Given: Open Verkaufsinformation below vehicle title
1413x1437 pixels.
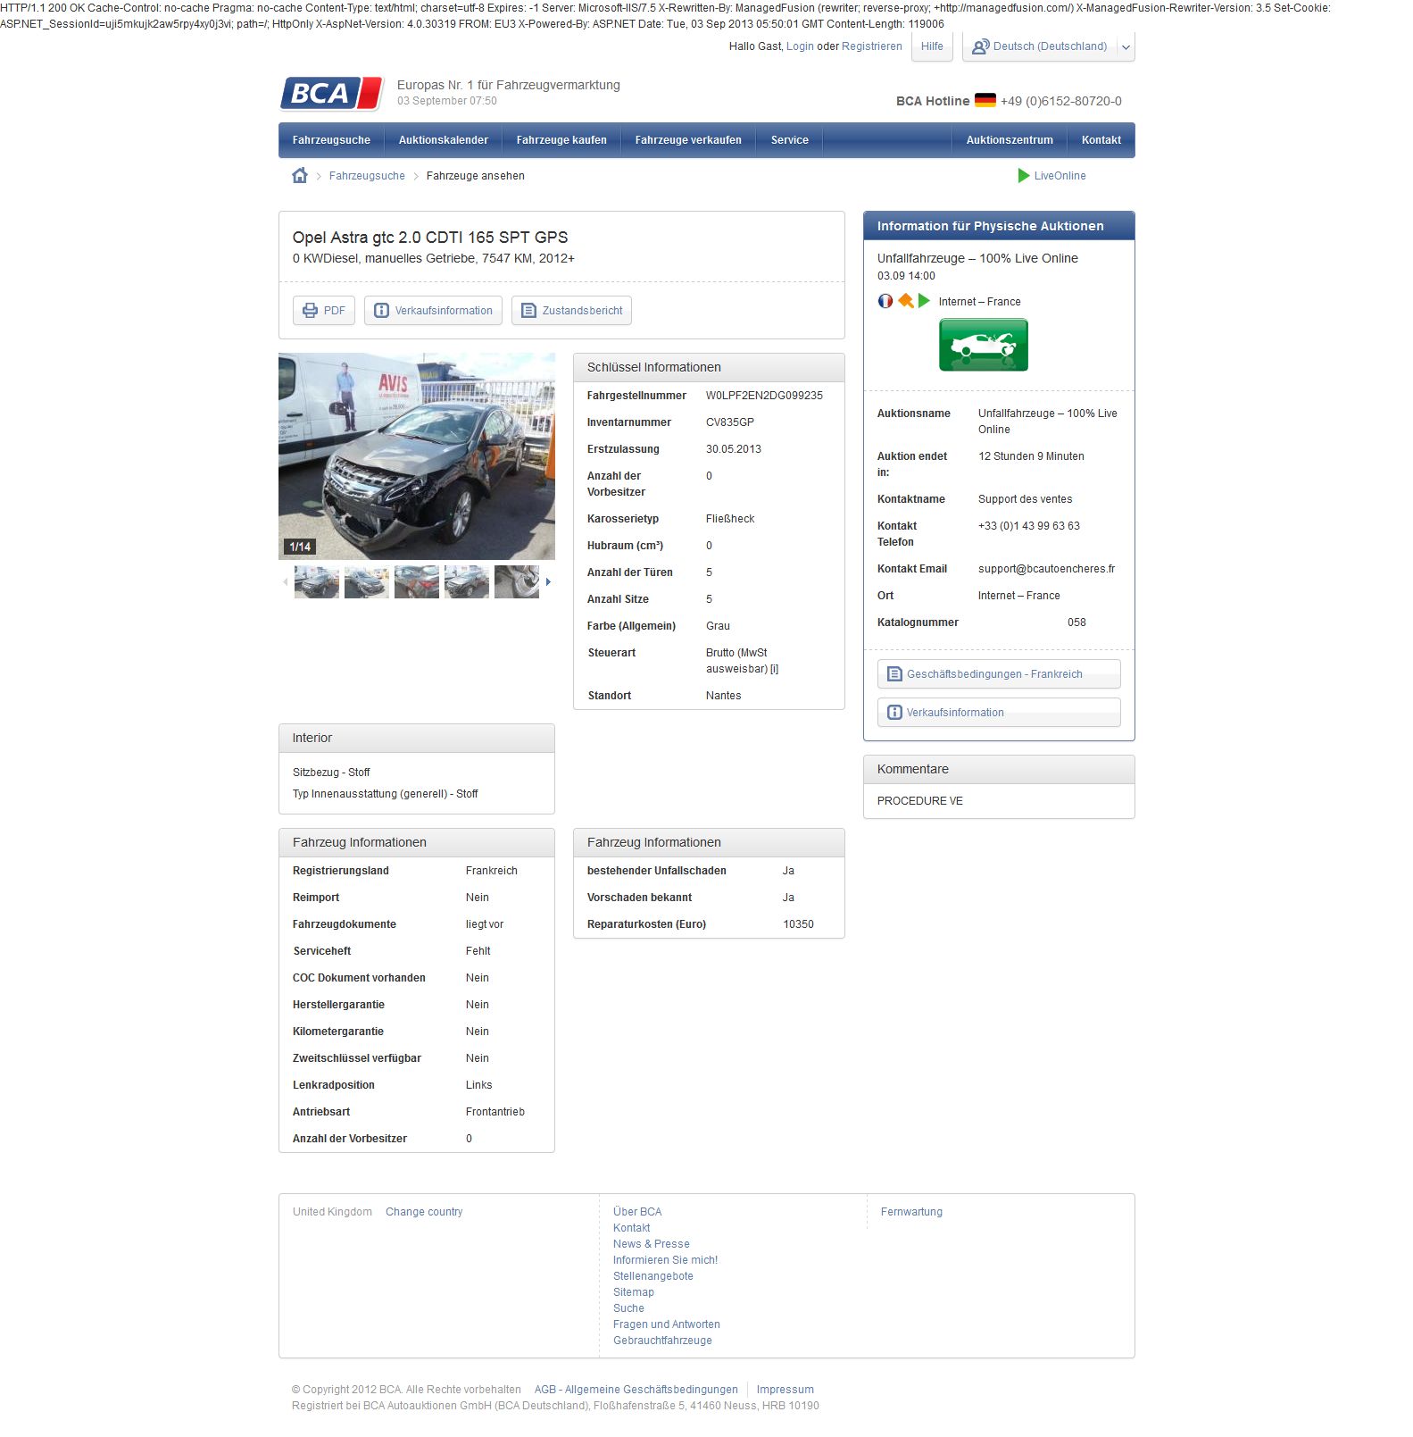Looking at the screenshot, I should (433, 311).
